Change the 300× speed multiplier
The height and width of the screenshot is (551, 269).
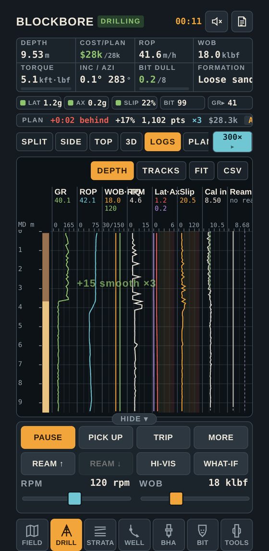pos(232,142)
